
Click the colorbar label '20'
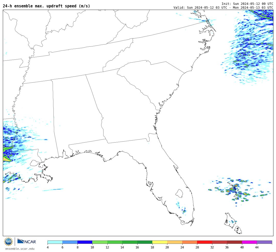(167, 247)
